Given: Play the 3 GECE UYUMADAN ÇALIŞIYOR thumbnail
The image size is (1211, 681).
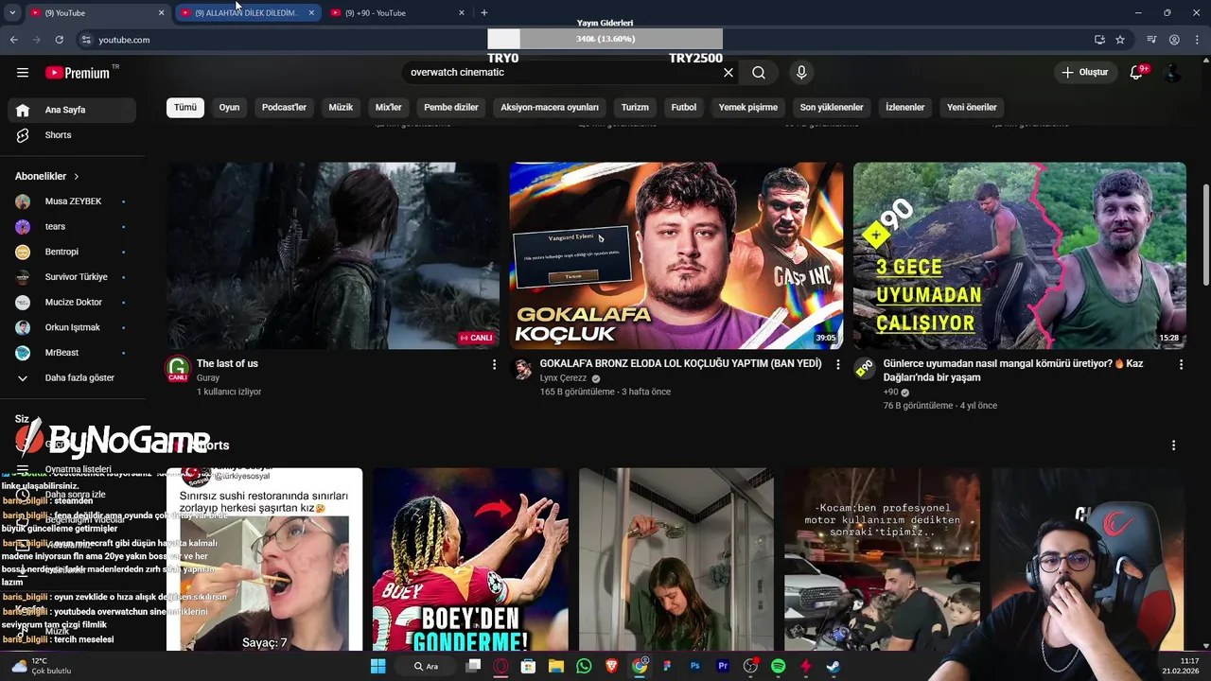Looking at the screenshot, I should (1020, 255).
